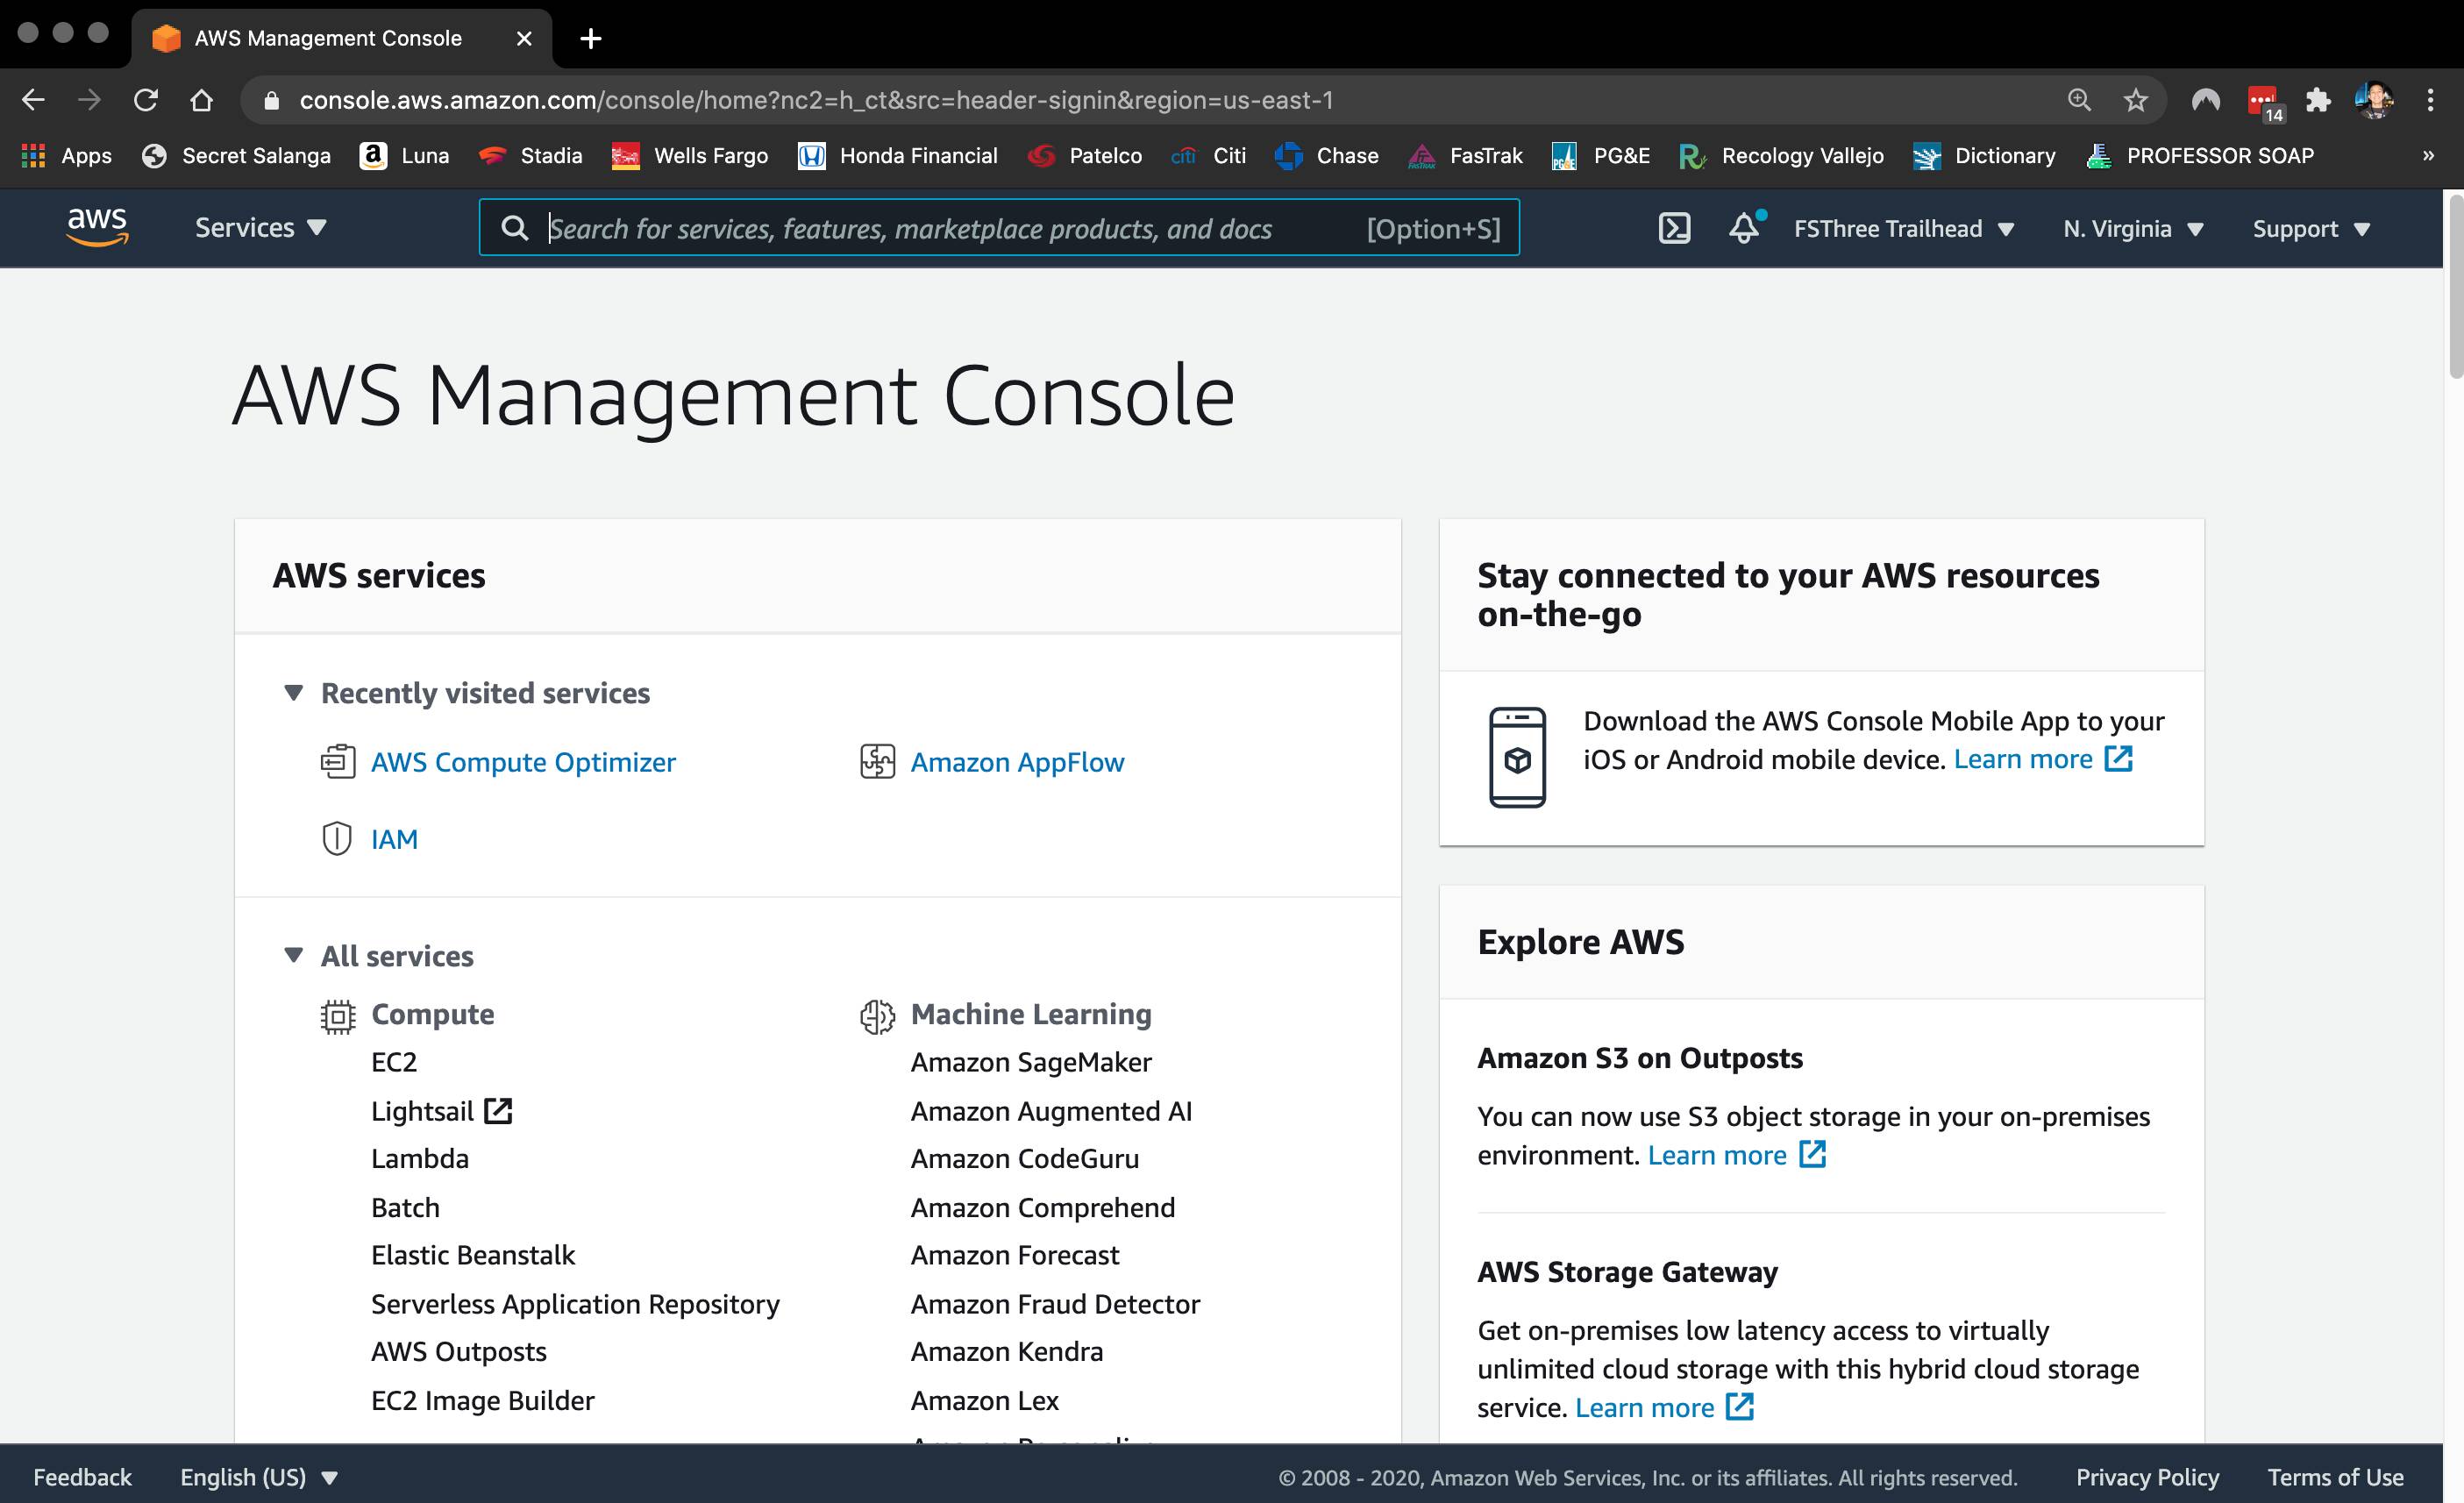Screen dimensions: 2464x1503
Task: Click the site lock icon
Action: pos(271,100)
